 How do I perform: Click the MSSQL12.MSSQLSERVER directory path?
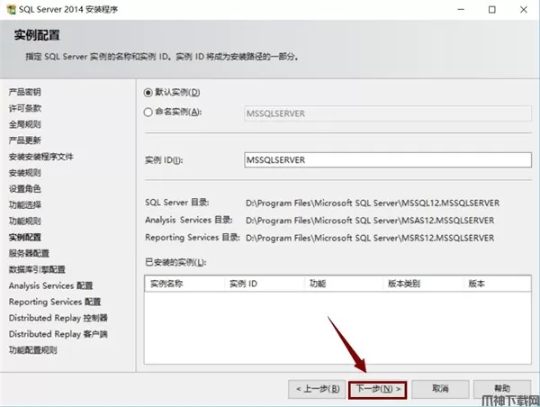(373, 203)
